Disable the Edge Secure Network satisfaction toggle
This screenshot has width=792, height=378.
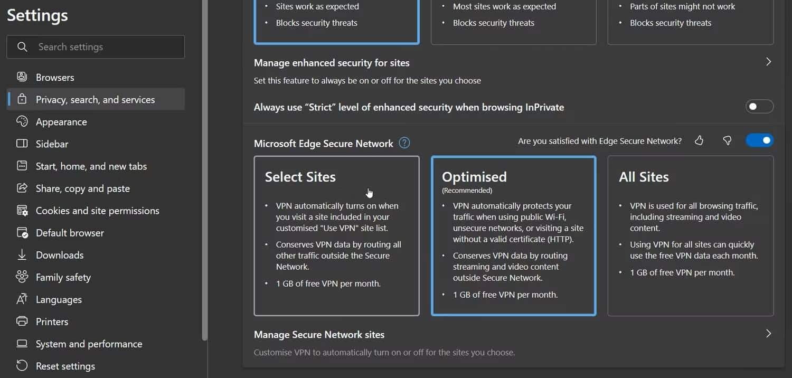click(759, 140)
